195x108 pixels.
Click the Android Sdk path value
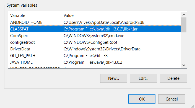104,22
